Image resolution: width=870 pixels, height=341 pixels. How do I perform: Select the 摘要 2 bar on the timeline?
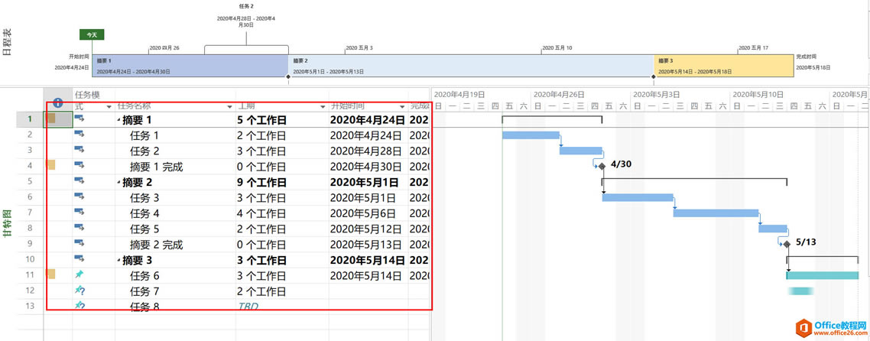[470, 66]
